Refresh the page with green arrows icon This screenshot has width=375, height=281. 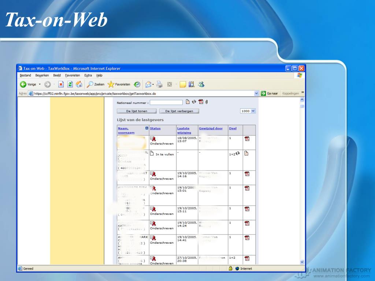70,85
